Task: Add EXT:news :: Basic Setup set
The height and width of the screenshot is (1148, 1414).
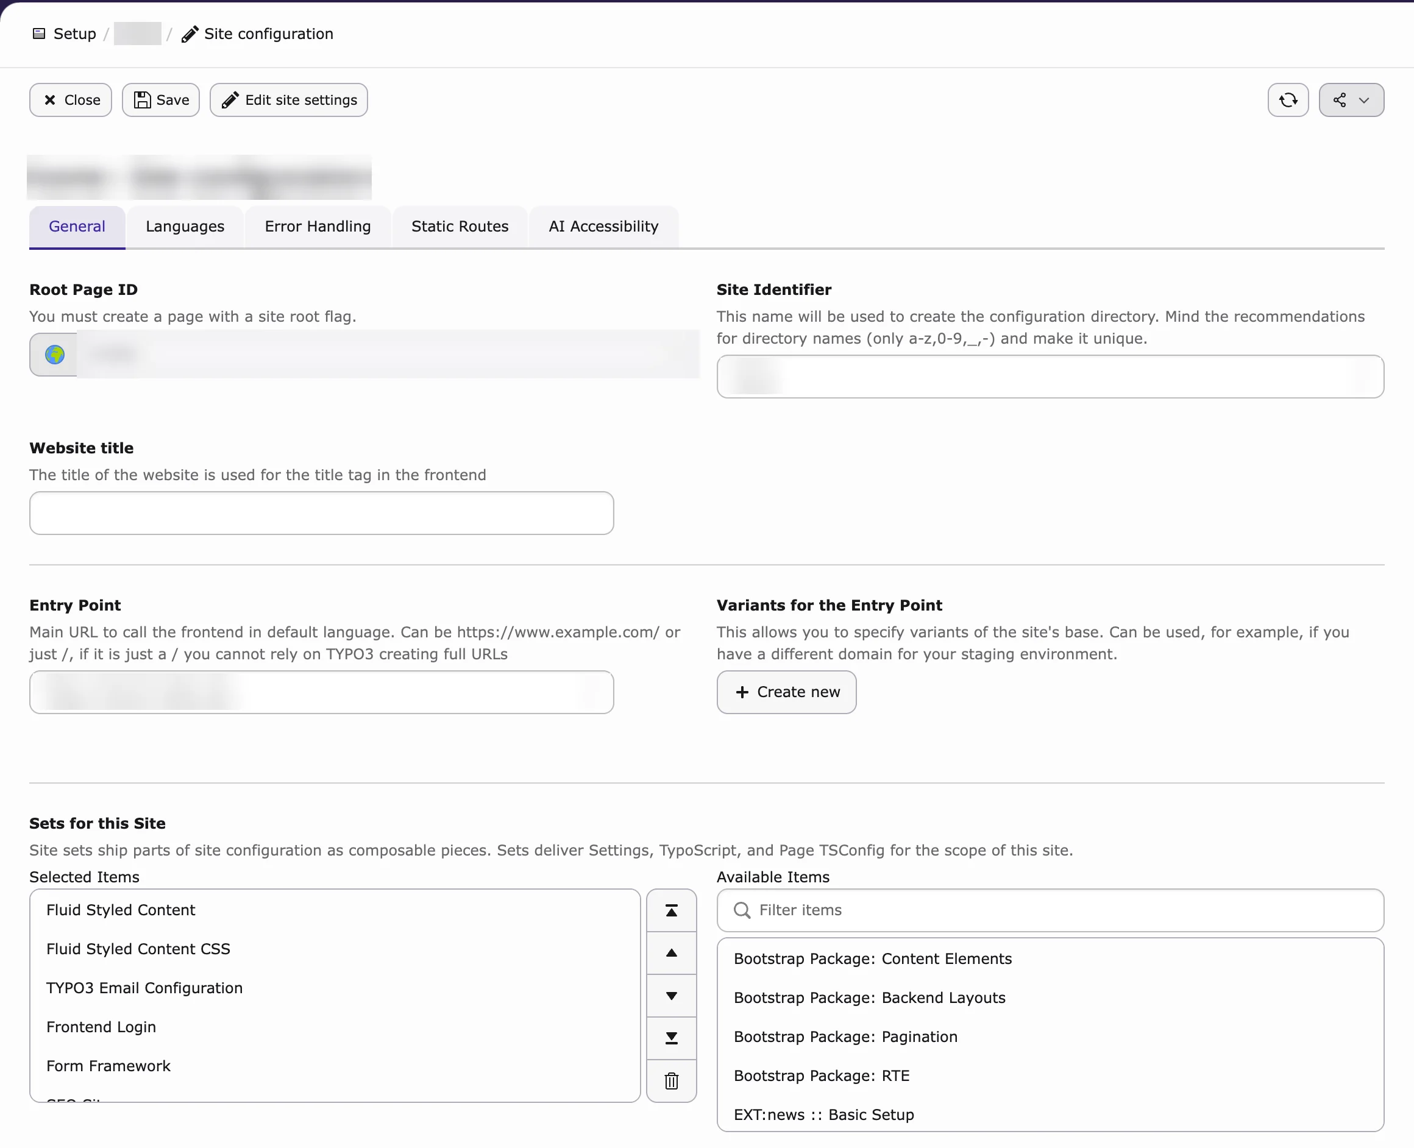Action: 1050,1115
